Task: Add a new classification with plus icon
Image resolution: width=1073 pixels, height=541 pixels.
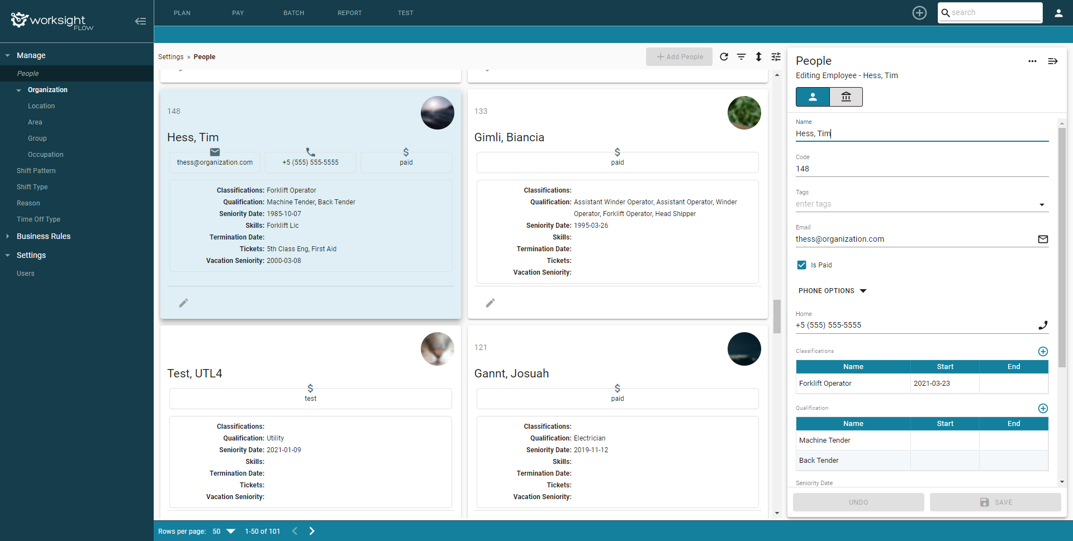Action: pos(1042,351)
